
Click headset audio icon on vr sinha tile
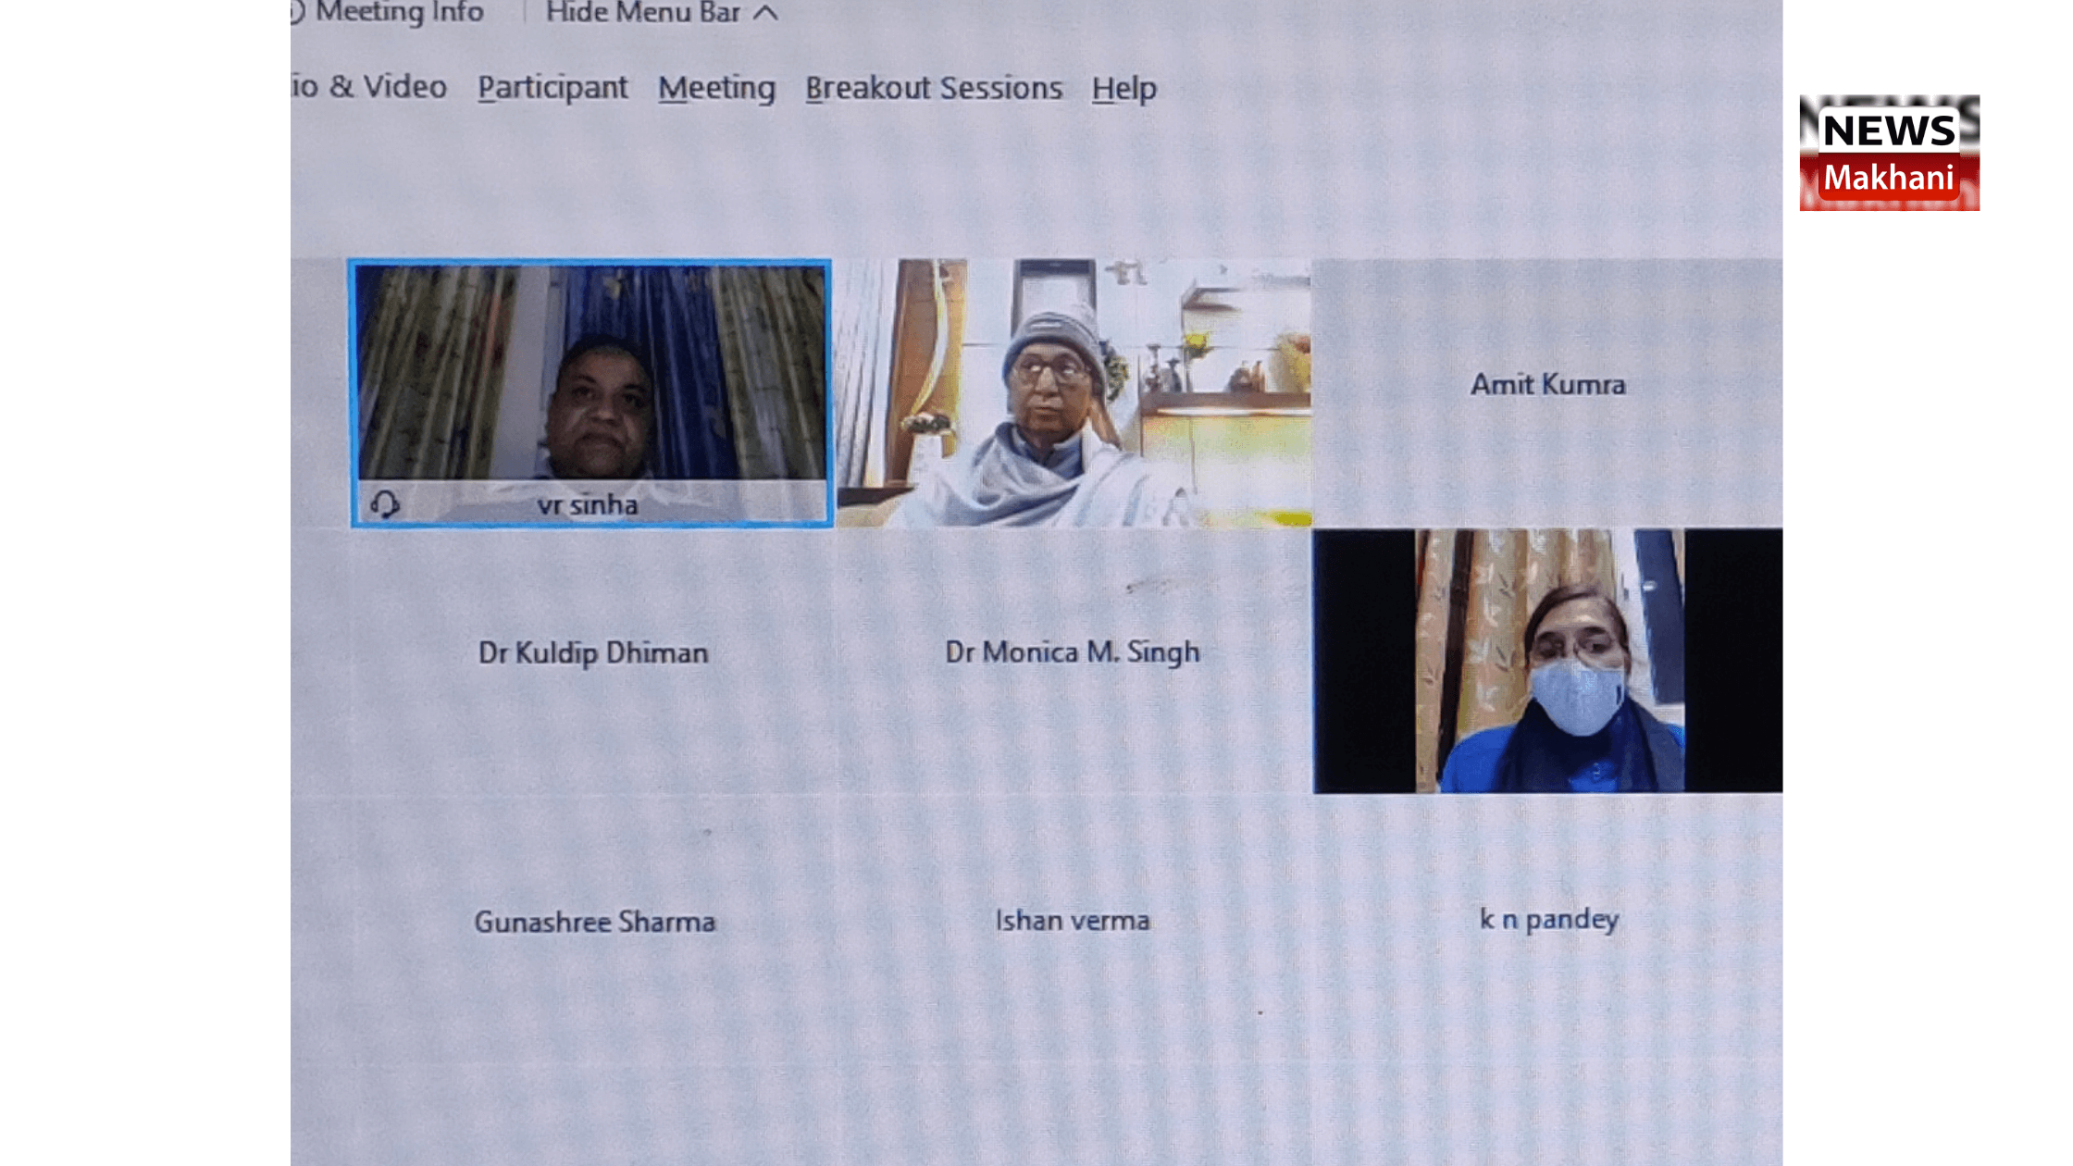tap(384, 504)
